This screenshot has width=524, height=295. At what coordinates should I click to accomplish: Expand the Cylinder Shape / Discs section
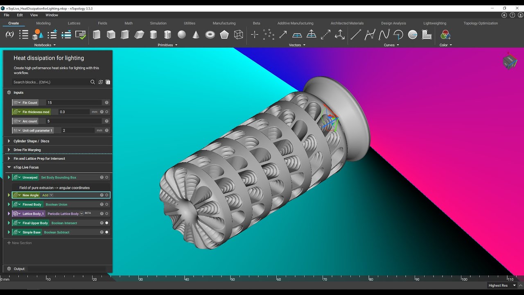(9, 141)
